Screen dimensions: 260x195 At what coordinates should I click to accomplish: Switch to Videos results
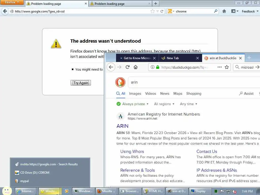point(151,93)
